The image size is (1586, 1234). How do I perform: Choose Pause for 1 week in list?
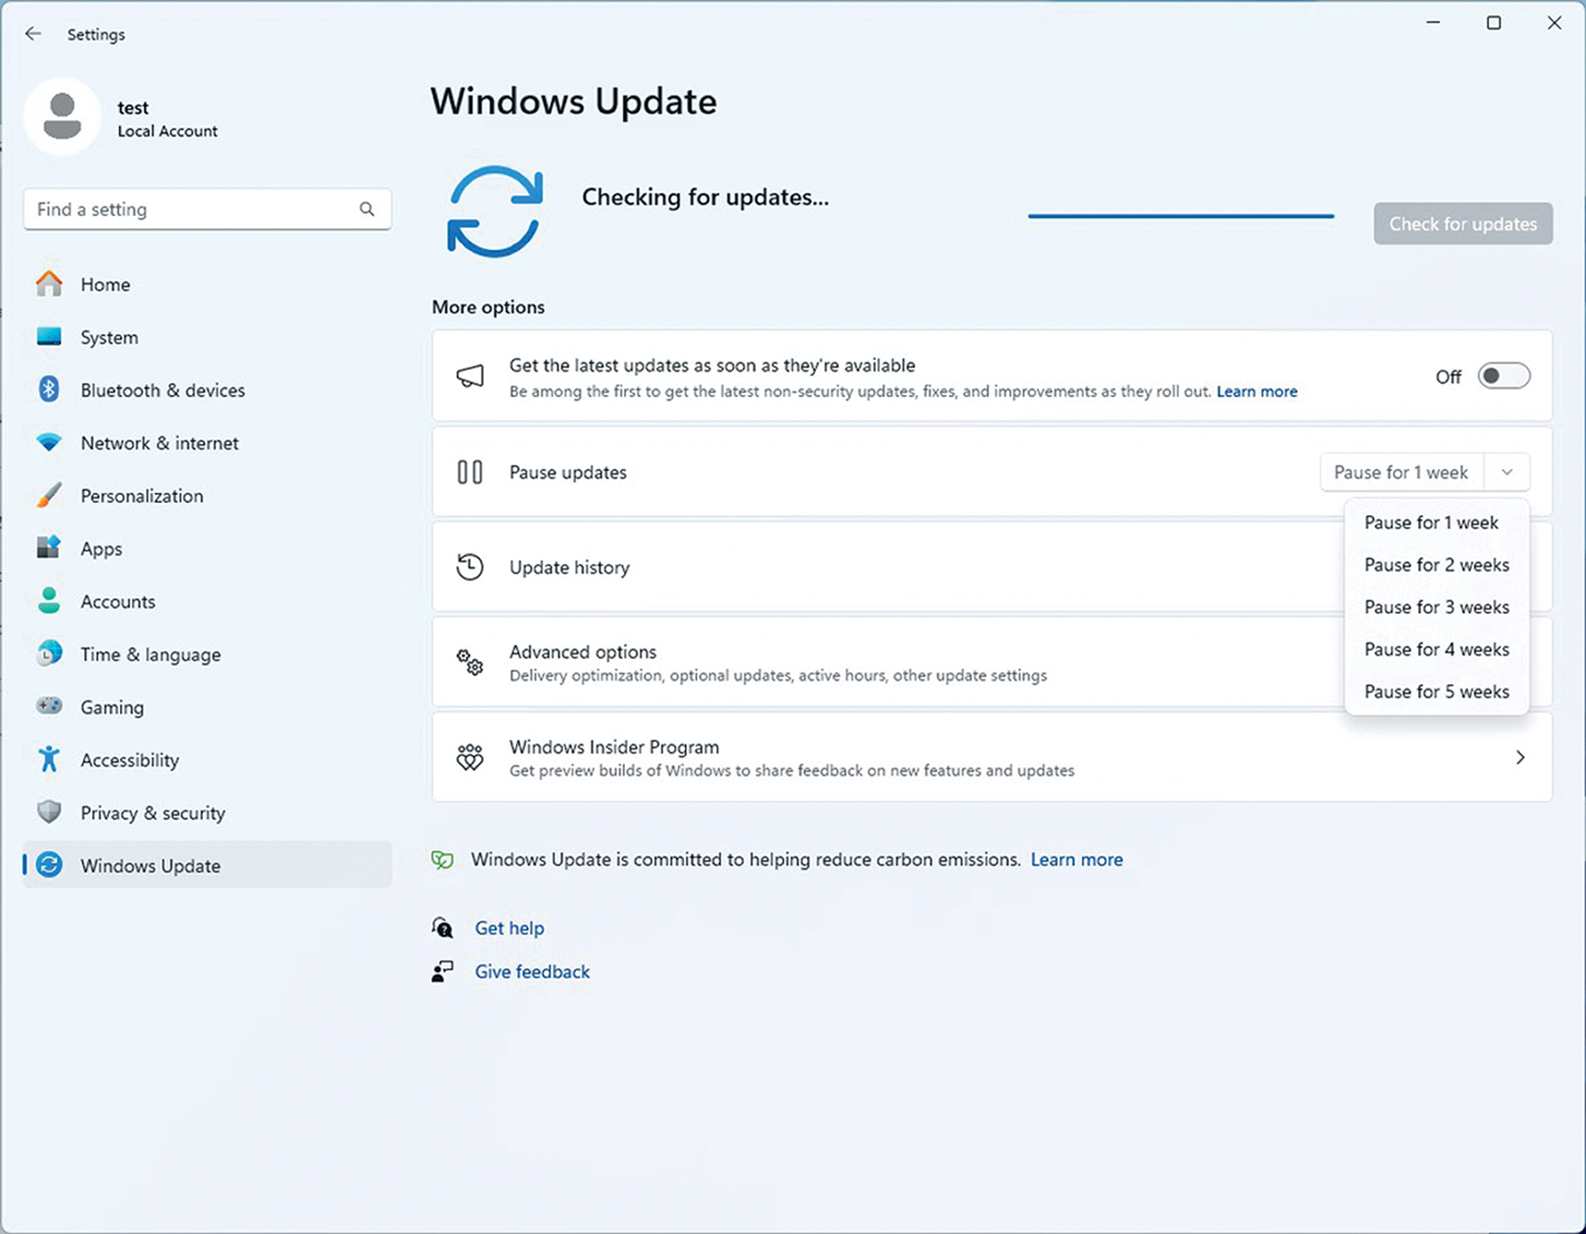[1437, 523]
